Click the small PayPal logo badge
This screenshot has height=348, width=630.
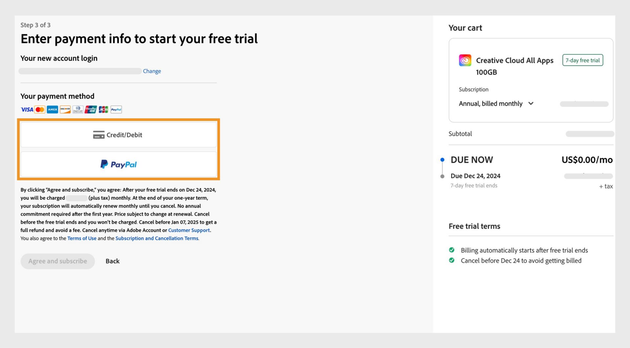tap(116, 110)
